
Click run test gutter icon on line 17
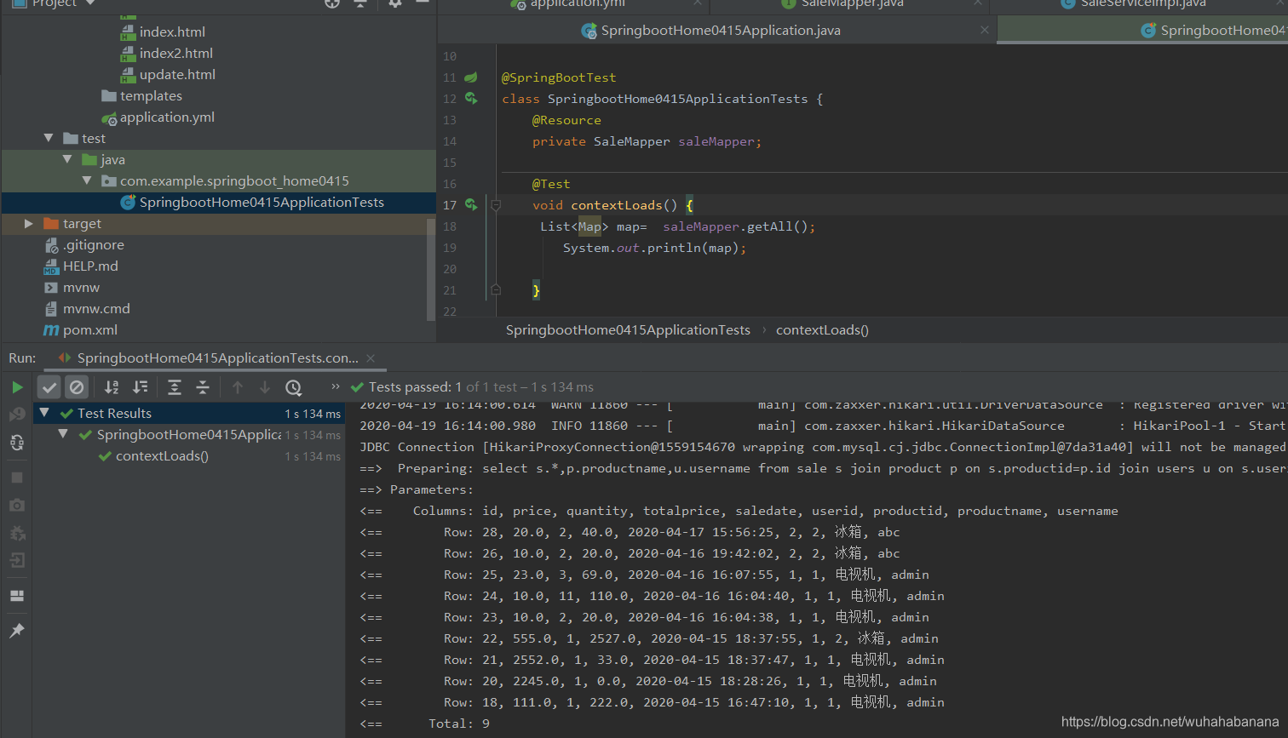point(470,205)
